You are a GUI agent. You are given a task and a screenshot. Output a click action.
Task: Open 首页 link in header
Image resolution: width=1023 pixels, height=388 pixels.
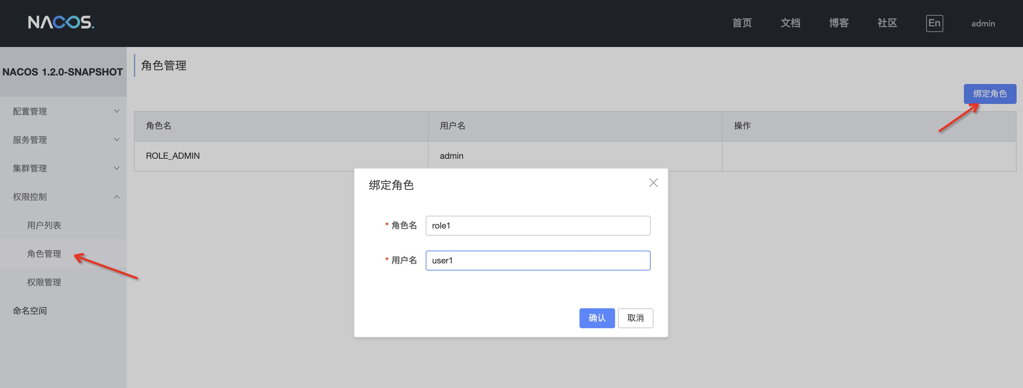point(742,23)
